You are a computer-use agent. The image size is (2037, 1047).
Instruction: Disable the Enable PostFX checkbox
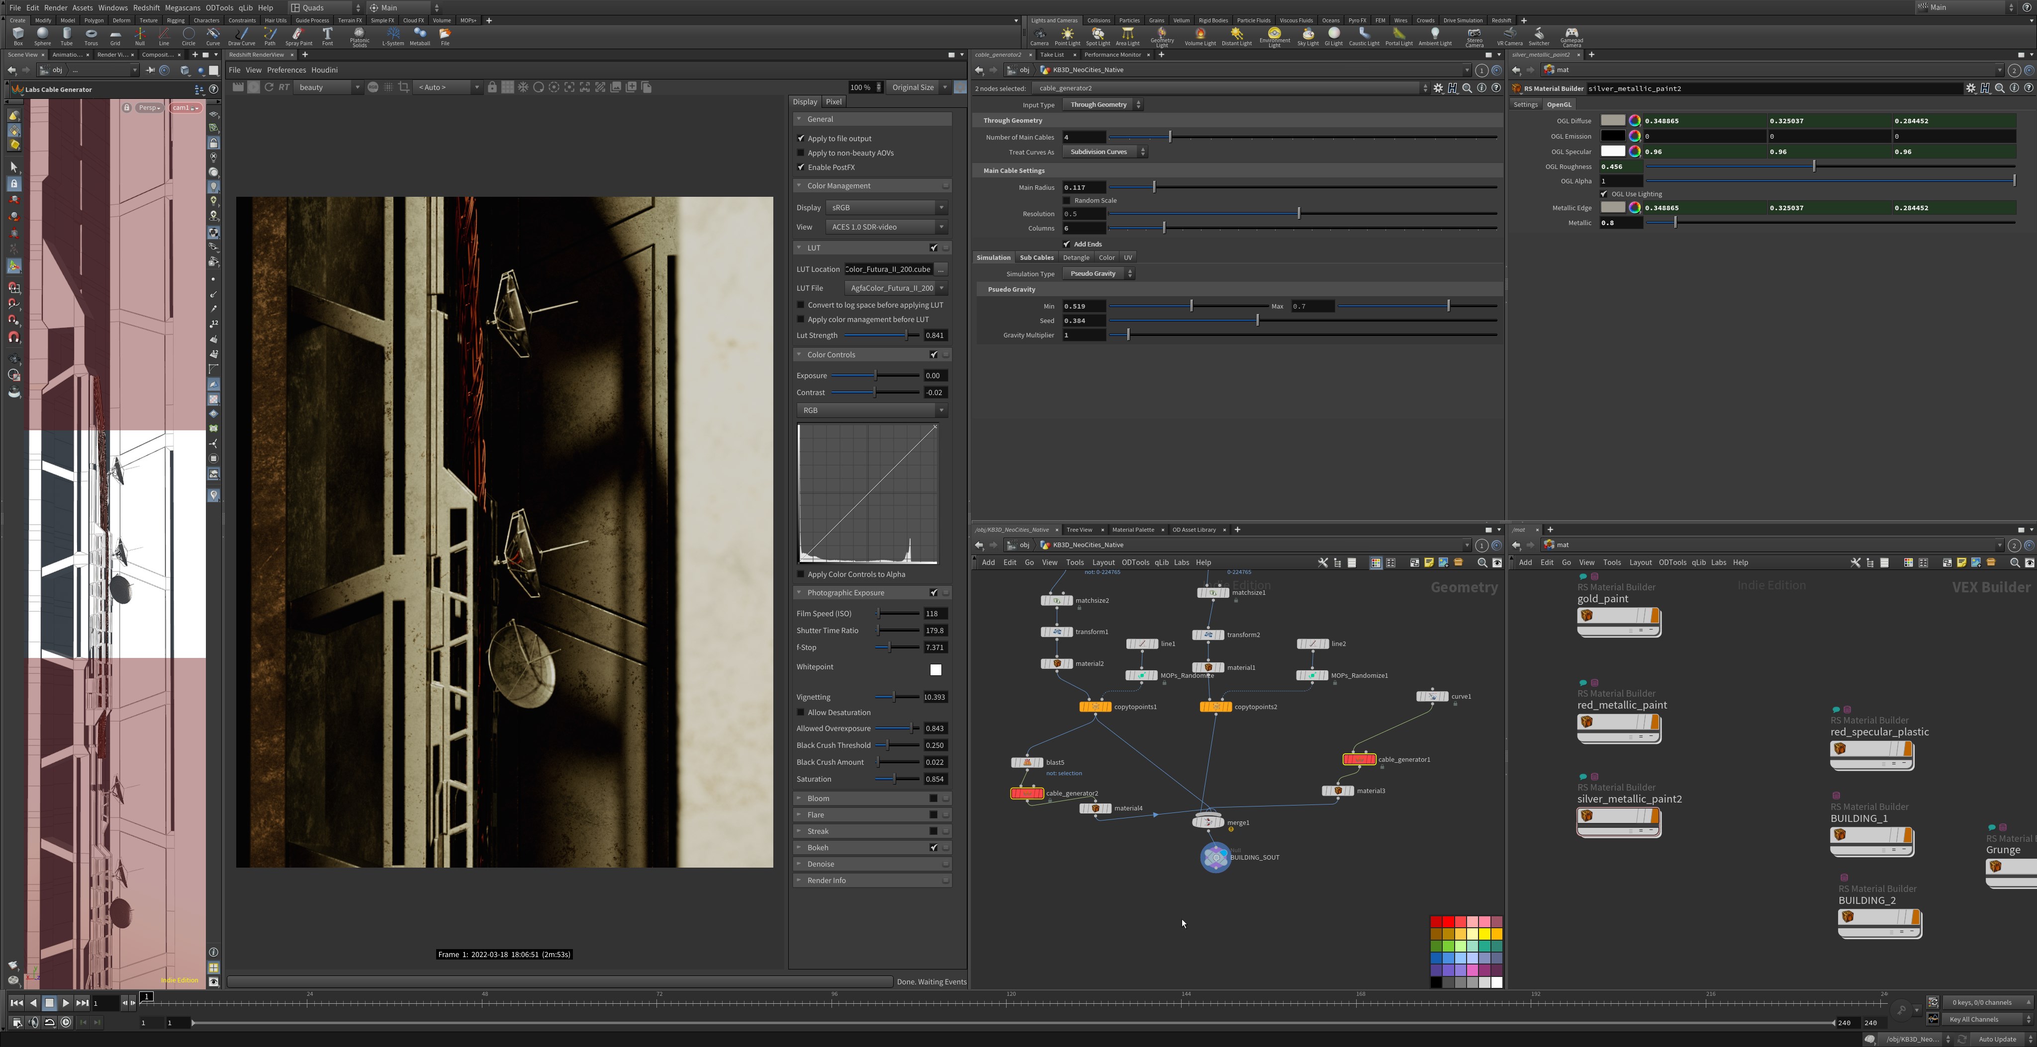point(801,167)
